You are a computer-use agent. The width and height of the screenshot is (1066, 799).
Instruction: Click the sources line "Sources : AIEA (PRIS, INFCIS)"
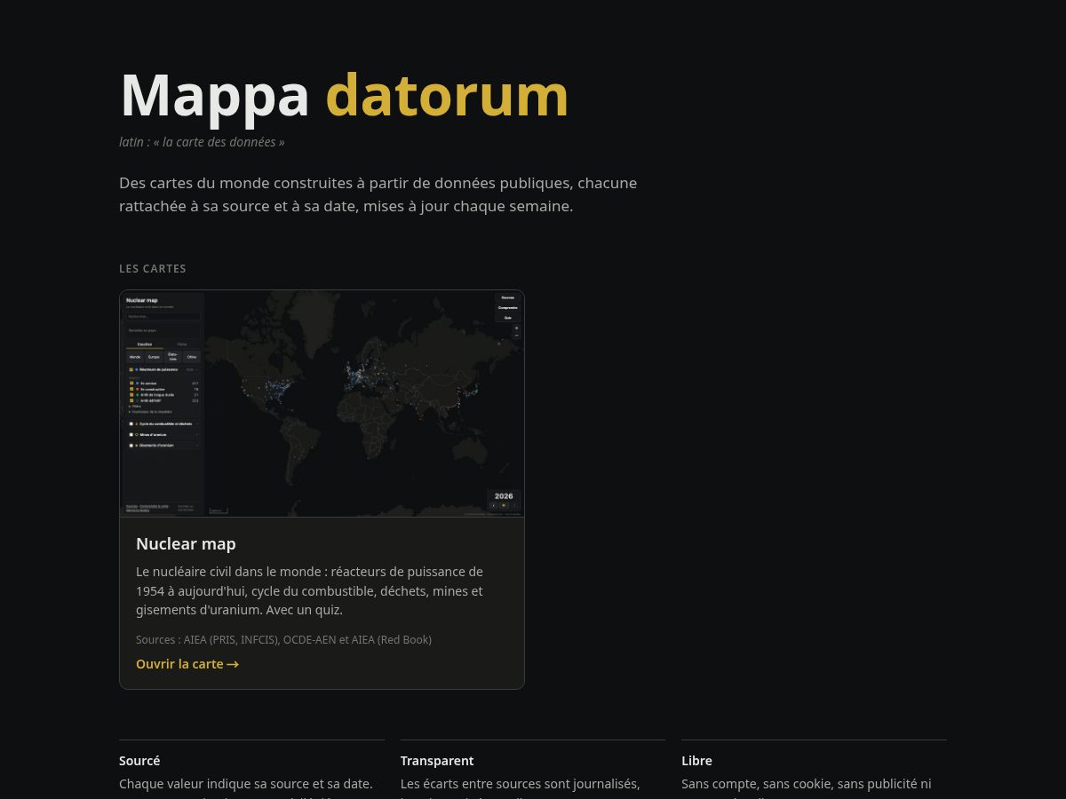pyautogui.click(x=283, y=640)
